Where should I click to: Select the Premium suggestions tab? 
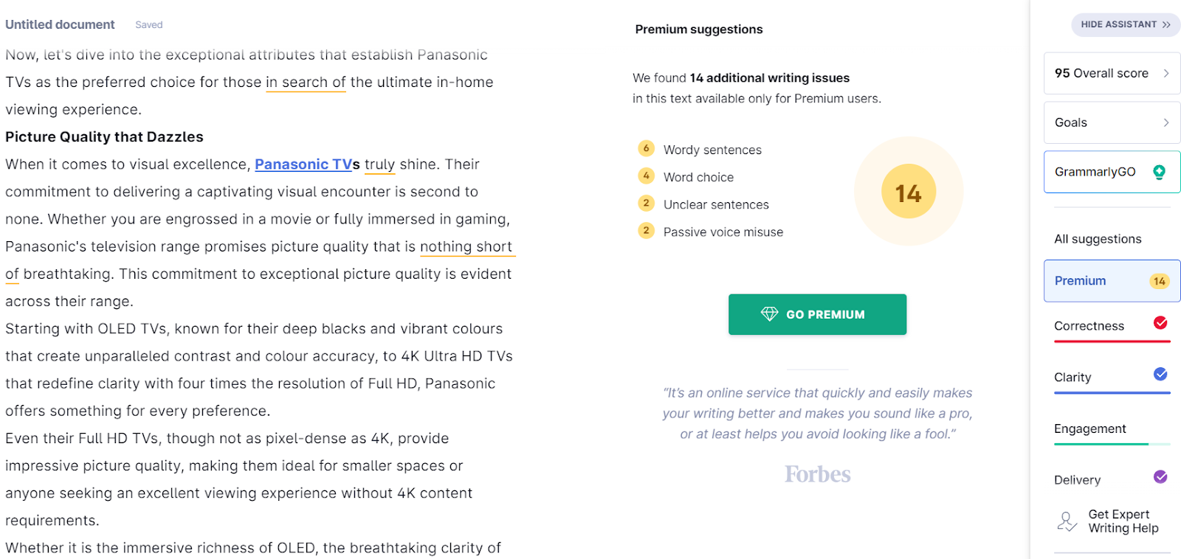[x=1111, y=281]
